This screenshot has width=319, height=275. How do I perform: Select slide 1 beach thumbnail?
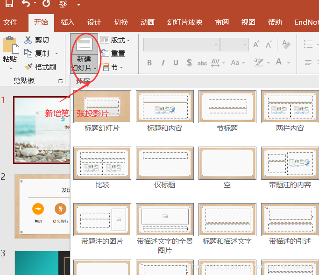42,130
